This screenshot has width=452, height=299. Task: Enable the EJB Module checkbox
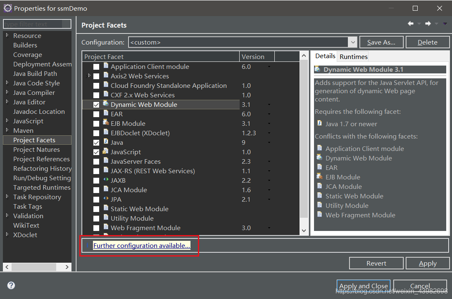coord(96,124)
